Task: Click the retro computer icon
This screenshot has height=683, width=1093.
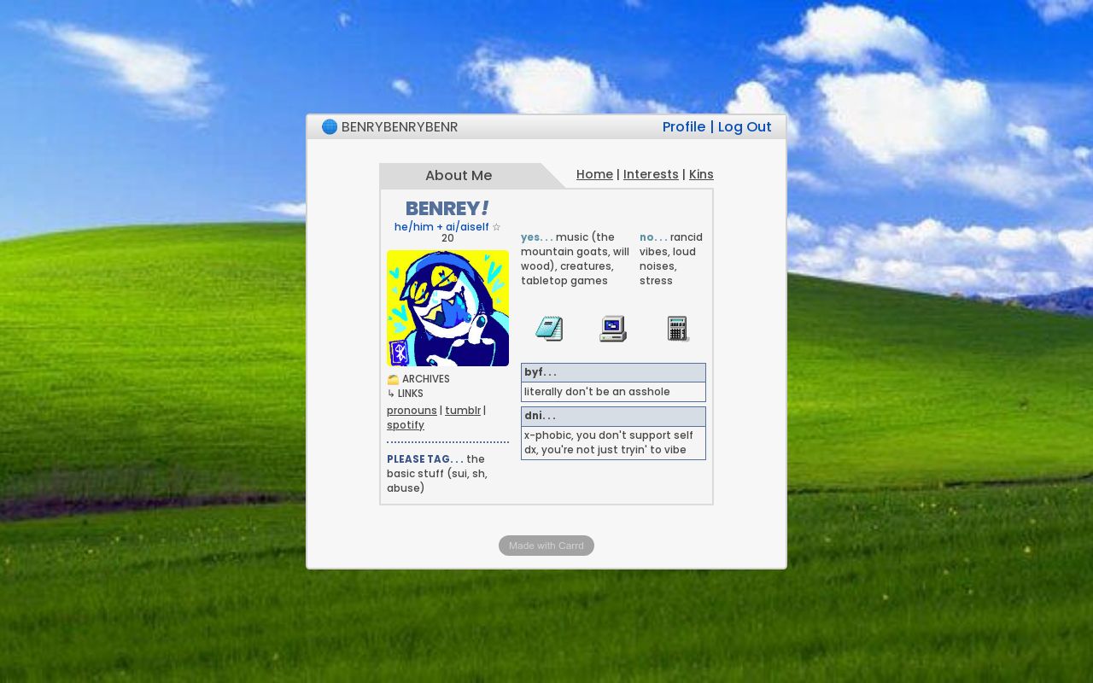Action: [x=613, y=329]
